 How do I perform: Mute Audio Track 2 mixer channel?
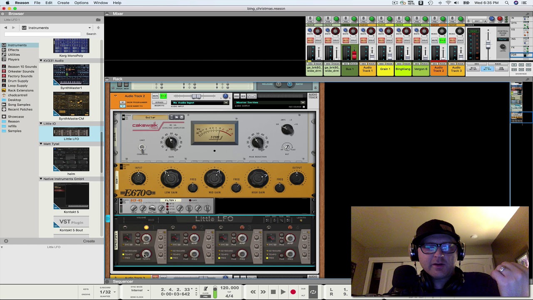(435, 40)
